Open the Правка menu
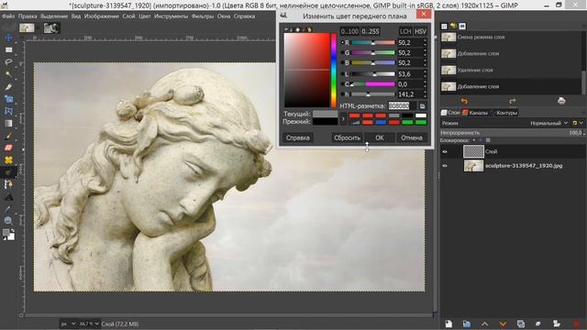The width and height of the screenshot is (587, 330). [x=28, y=16]
